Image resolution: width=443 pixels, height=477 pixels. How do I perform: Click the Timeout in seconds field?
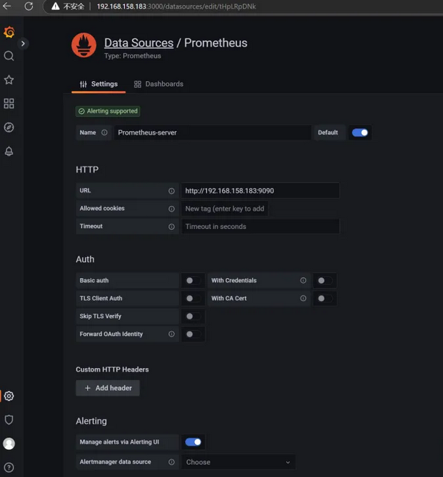tap(261, 226)
